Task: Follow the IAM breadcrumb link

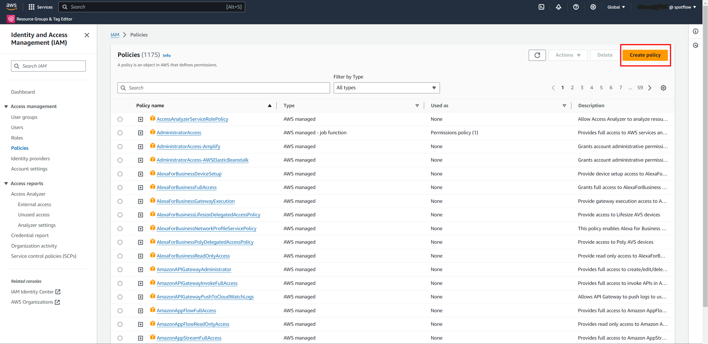Action: (115, 35)
